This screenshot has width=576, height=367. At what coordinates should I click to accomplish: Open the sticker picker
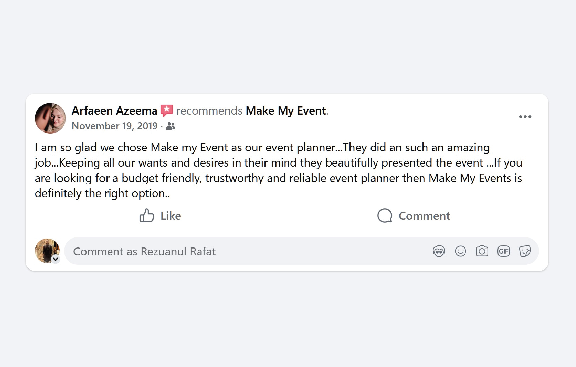525,251
